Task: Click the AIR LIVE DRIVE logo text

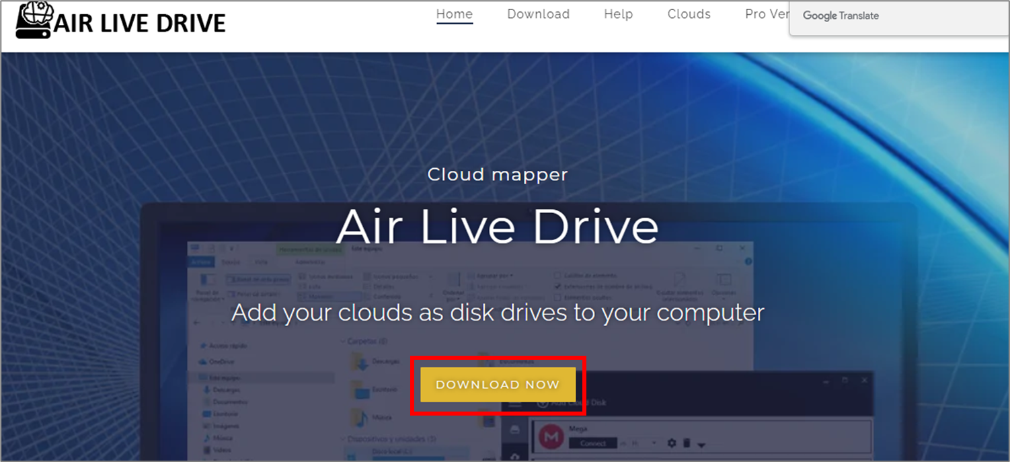Action: pos(140,23)
